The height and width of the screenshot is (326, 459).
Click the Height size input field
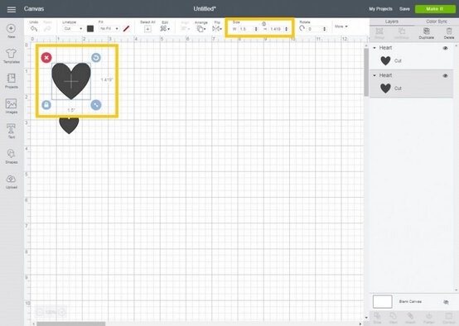pos(277,29)
